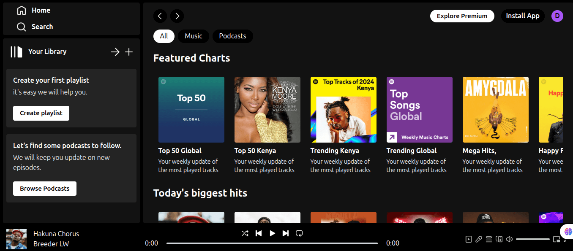Toggle repeat mode
573x251 pixels.
(x=299, y=233)
